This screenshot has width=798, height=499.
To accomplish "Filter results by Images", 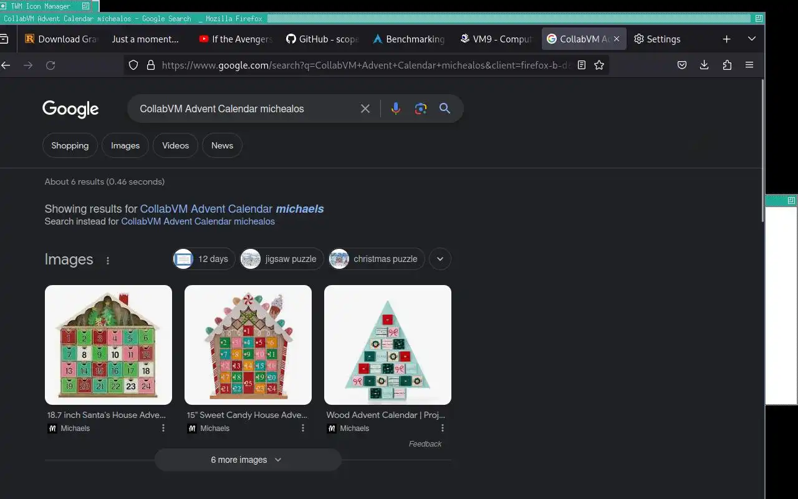I will pyautogui.click(x=125, y=145).
